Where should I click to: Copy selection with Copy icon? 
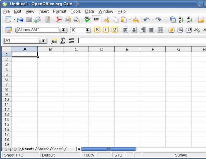pyautogui.click(x=116, y=20)
